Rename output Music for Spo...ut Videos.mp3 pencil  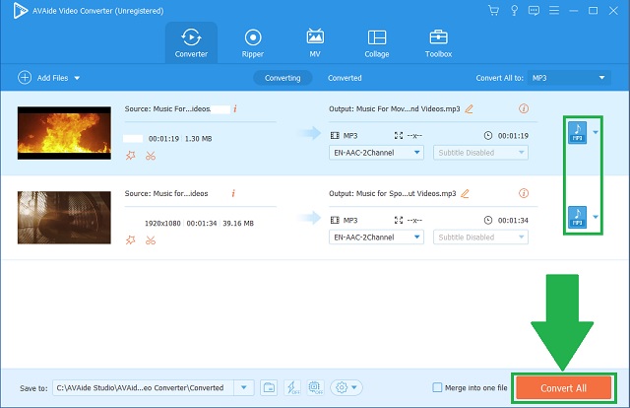coord(465,193)
